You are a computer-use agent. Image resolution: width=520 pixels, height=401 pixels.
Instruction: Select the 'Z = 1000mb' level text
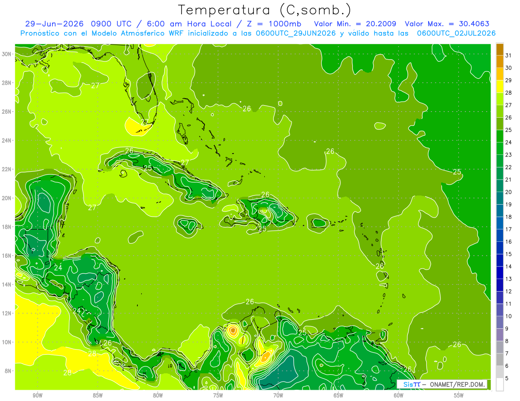274,24
